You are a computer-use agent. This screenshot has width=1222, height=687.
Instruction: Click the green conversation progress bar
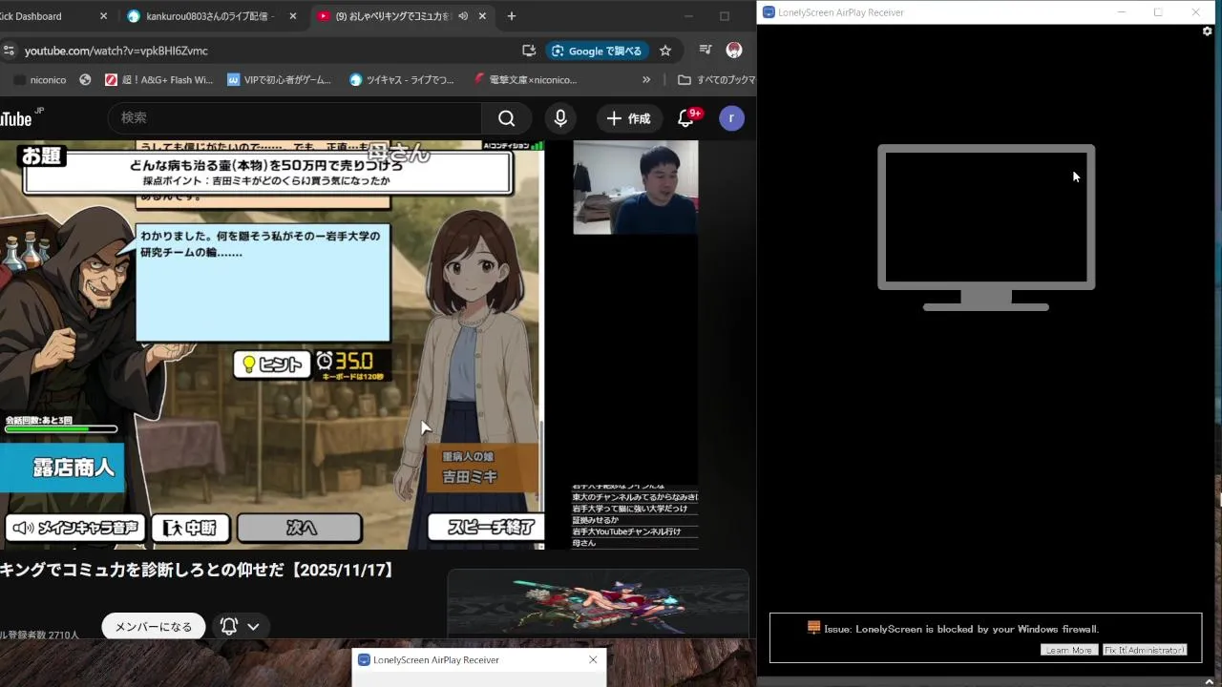click(x=61, y=429)
